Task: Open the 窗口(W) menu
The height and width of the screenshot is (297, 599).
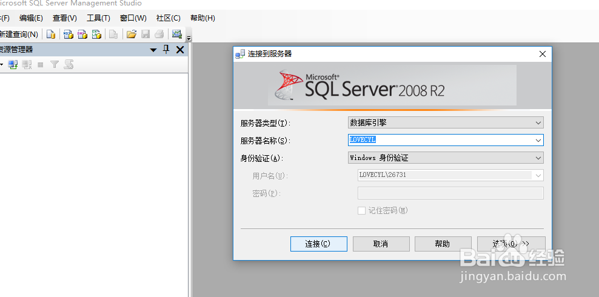Action: [133, 18]
